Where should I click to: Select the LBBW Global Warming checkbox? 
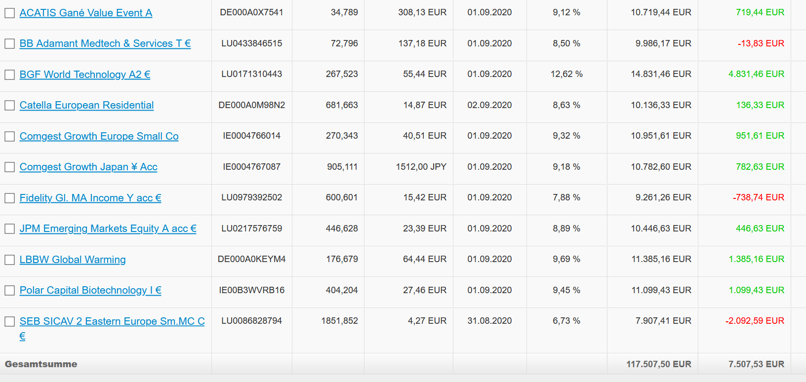coord(9,260)
